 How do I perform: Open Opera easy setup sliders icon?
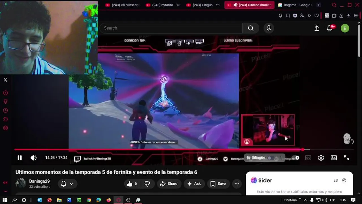(356, 16)
